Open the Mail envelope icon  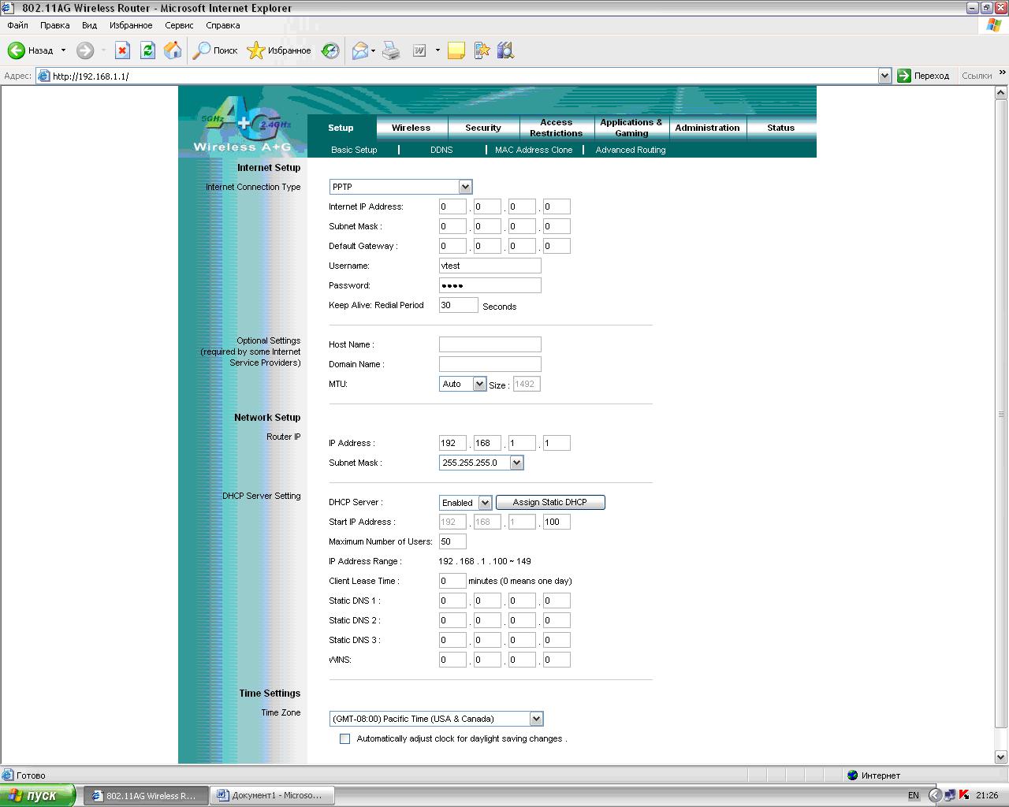(x=360, y=50)
